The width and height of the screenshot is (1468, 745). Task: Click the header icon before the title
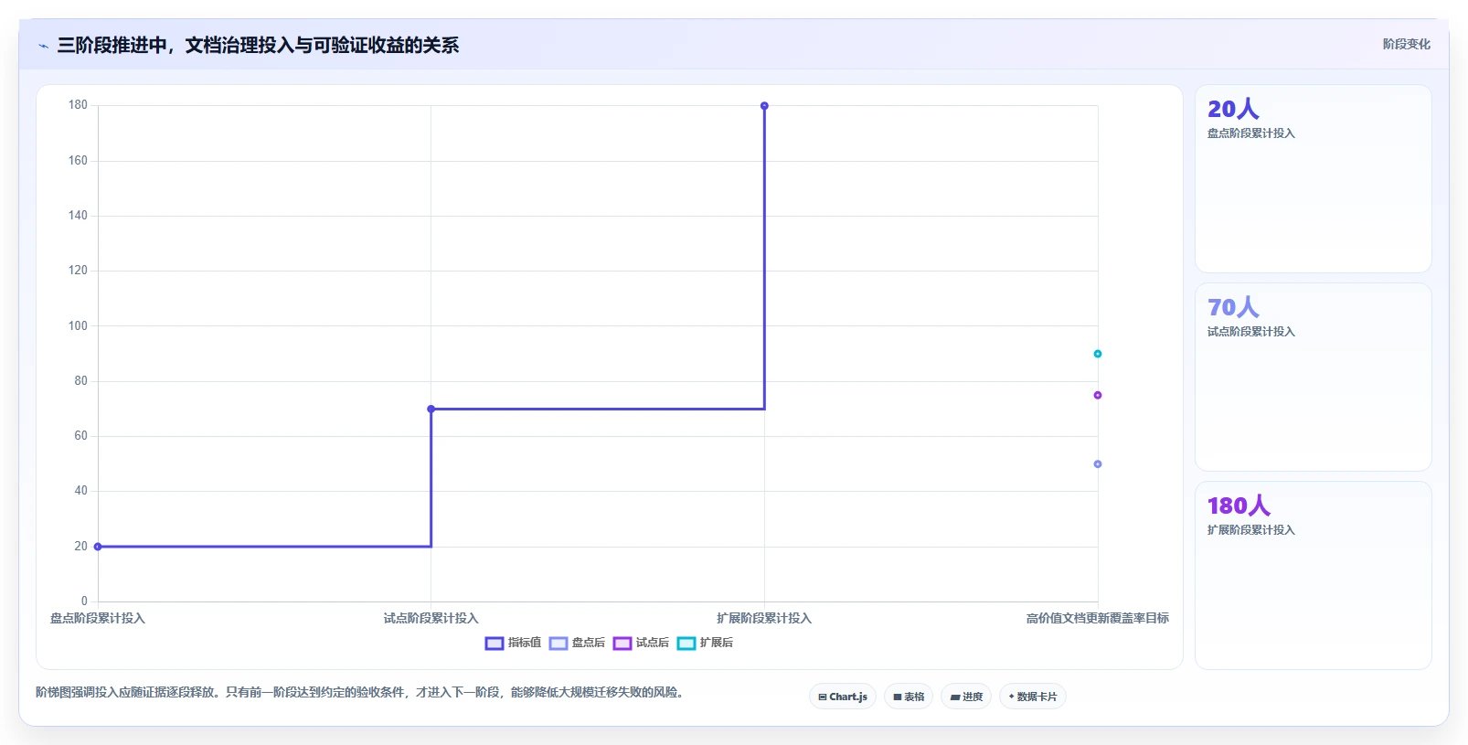[43, 46]
